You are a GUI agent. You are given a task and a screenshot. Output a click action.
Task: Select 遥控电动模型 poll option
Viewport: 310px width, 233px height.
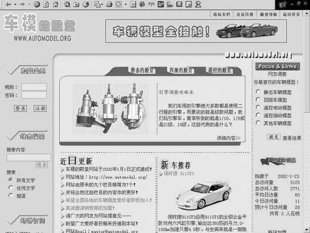[x=258, y=107]
